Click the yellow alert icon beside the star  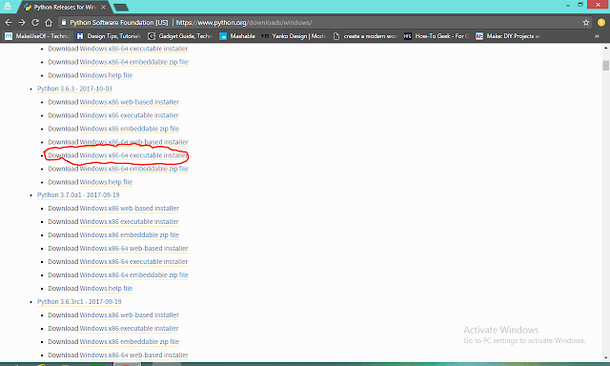click(601, 23)
